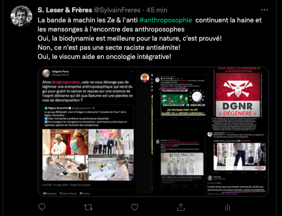Image resolution: width=282 pixels, height=216 pixels.
Task: Click the Grégoire Perra avatar in embedded image
Action: point(46,73)
